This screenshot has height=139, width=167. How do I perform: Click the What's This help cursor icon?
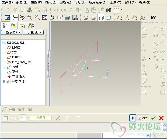153,17
